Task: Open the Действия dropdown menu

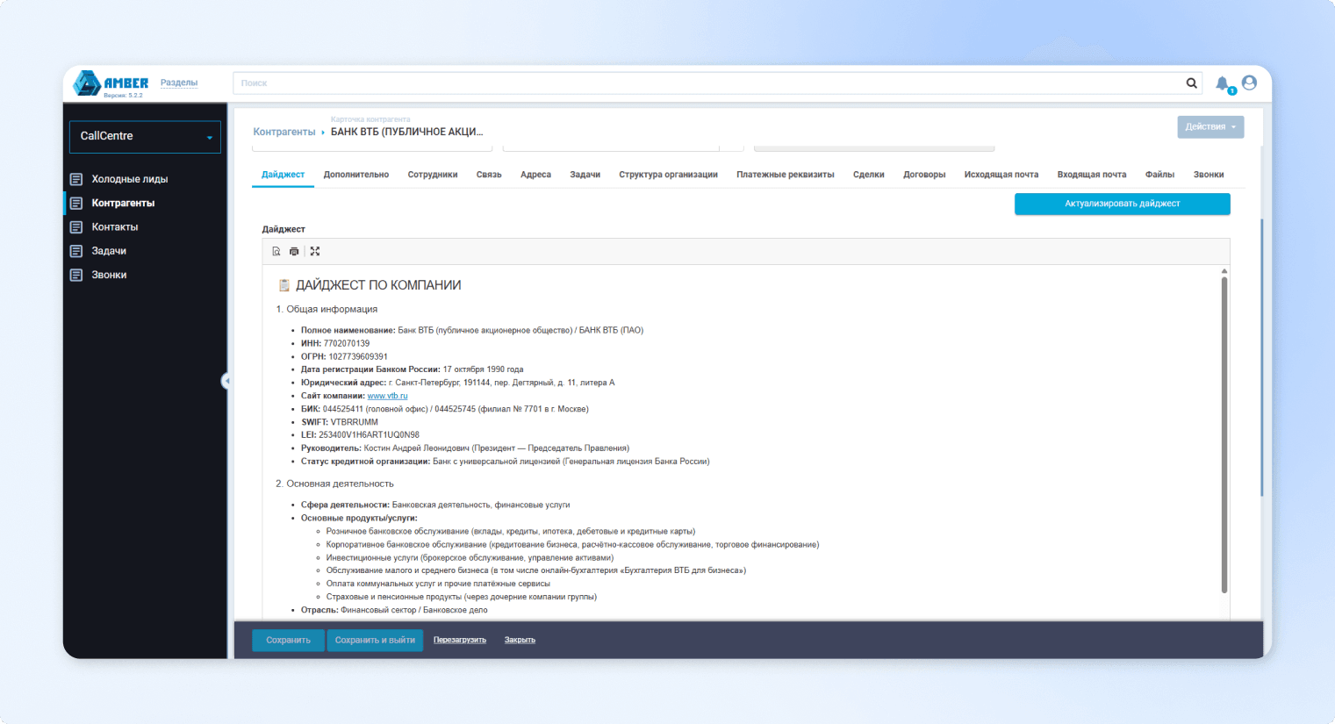Action: (1210, 126)
